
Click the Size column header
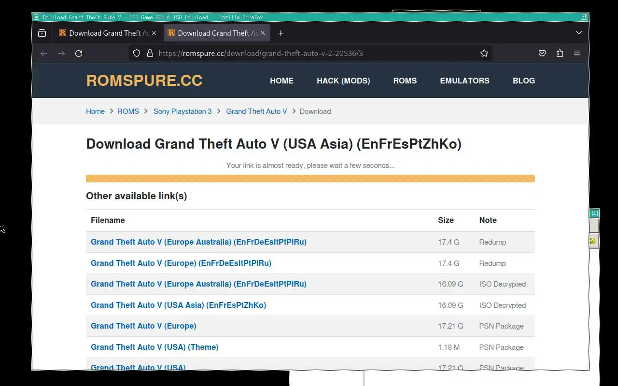(x=446, y=221)
